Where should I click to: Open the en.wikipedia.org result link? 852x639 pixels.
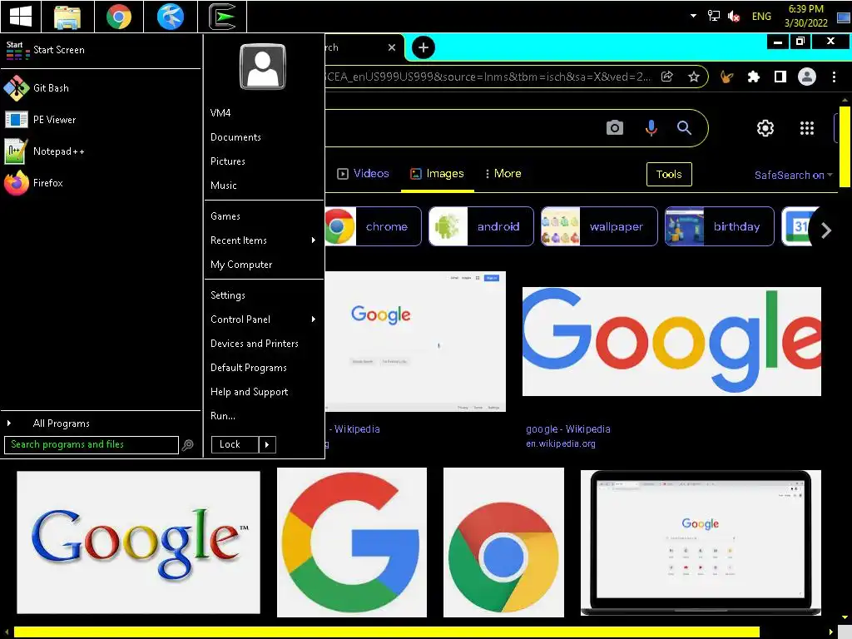[561, 444]
